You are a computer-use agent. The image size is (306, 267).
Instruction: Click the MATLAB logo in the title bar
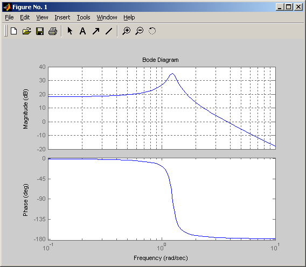pos(8,7)
